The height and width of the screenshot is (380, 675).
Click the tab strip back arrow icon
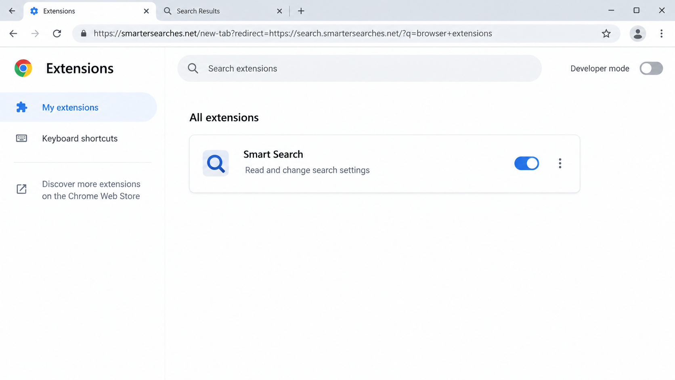12,11
